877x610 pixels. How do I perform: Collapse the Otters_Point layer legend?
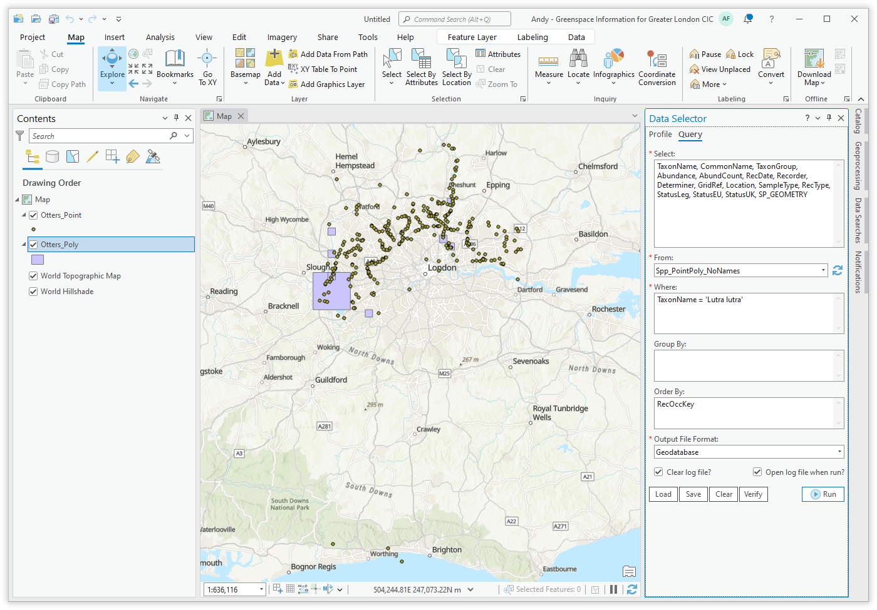point(24,215)
